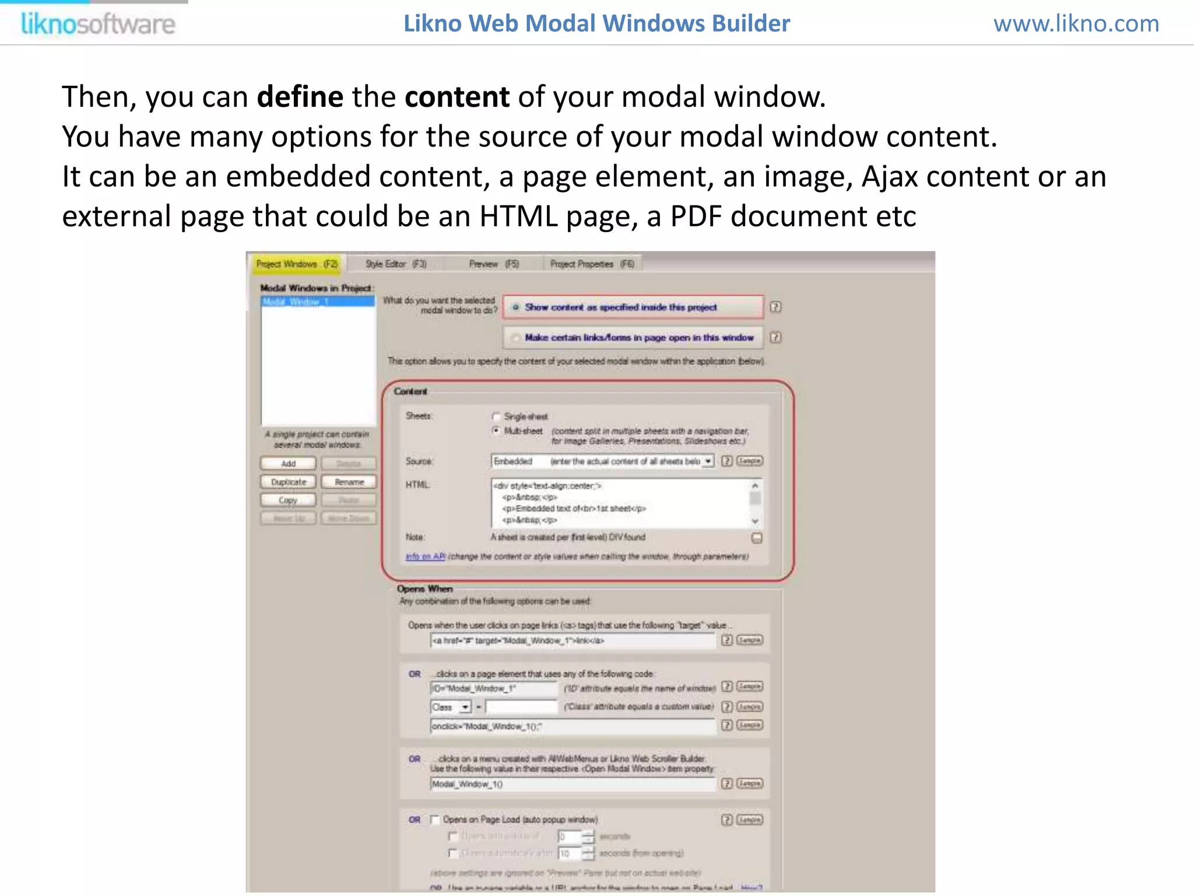Screen dimensions: 1194x896
Task: Click the small expand icon beside the Note
Action: [x=757, y=538]
